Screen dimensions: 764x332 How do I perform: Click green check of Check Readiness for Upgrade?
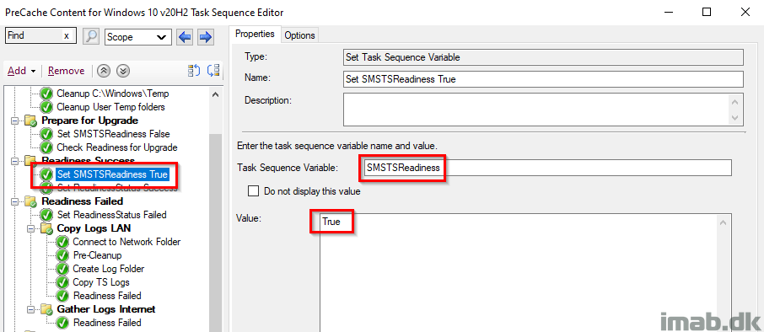(x=46, y=147)
